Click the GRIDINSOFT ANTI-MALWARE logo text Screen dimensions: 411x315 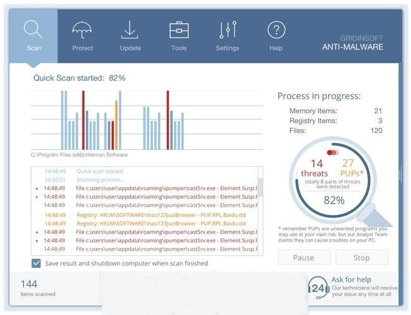353,43
